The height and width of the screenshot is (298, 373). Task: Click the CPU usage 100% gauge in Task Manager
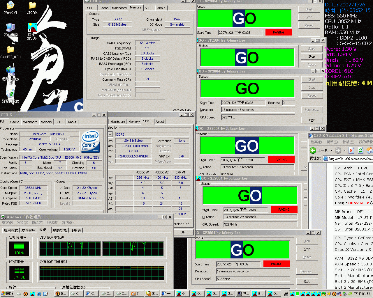click(19, 249)
